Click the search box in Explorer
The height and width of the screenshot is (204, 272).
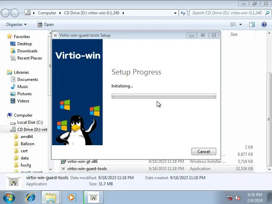227,13
